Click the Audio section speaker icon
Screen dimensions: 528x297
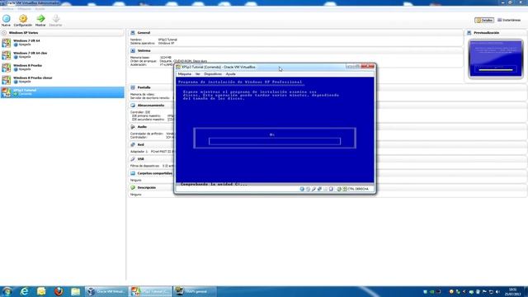point(133,126)
